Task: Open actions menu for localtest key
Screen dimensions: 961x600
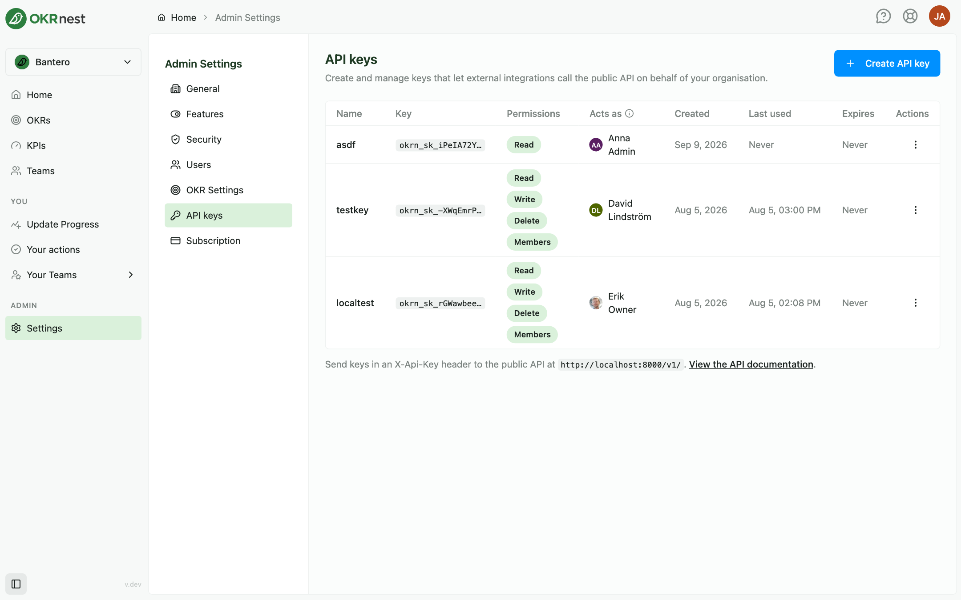Action: click(x=916, y=303)
